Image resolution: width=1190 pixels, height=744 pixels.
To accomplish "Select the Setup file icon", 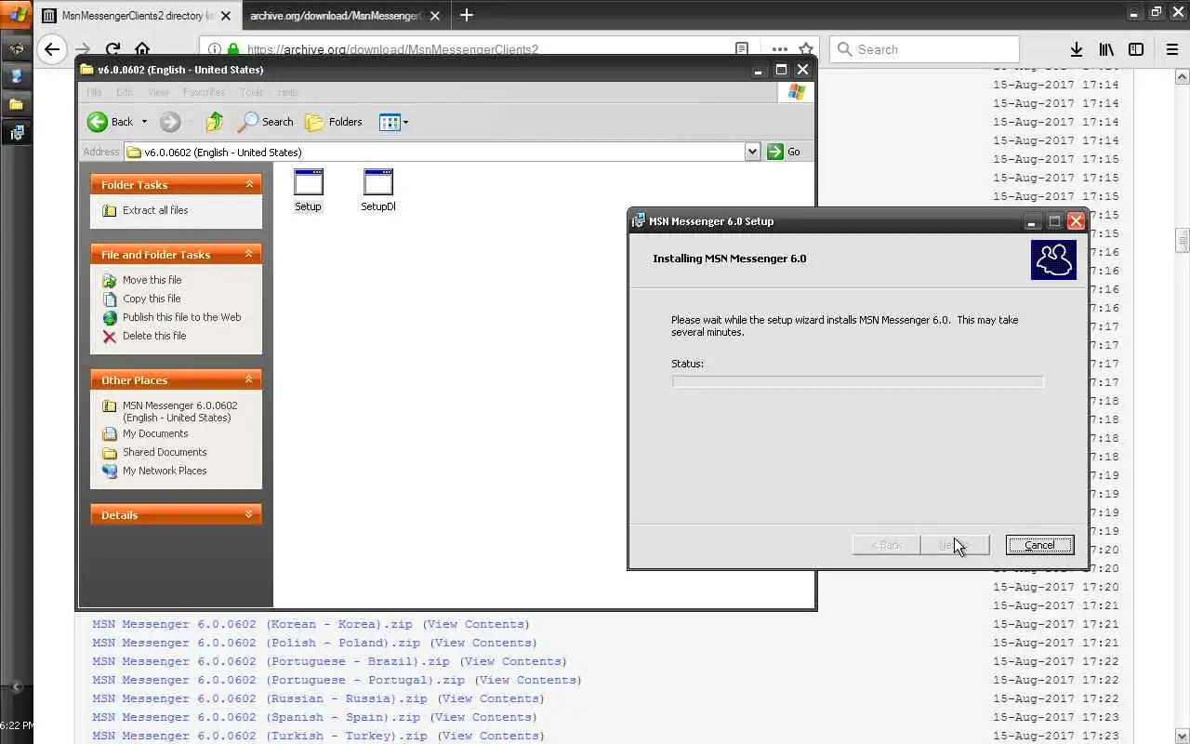I will 308,191.
